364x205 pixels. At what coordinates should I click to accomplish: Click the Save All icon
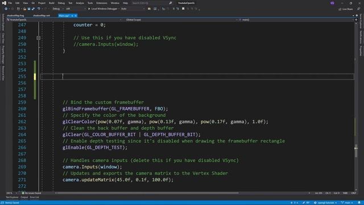point(33,9)
